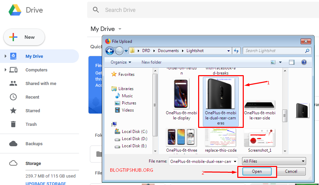The image size is (319, 185).
Task: Click New folder in toolbar
Action: click(151, 62)
